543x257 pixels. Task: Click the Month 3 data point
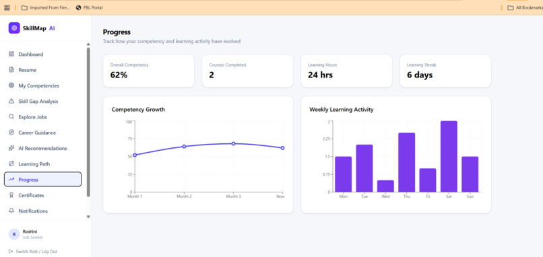pyautogui.click(x=233, y=143)
